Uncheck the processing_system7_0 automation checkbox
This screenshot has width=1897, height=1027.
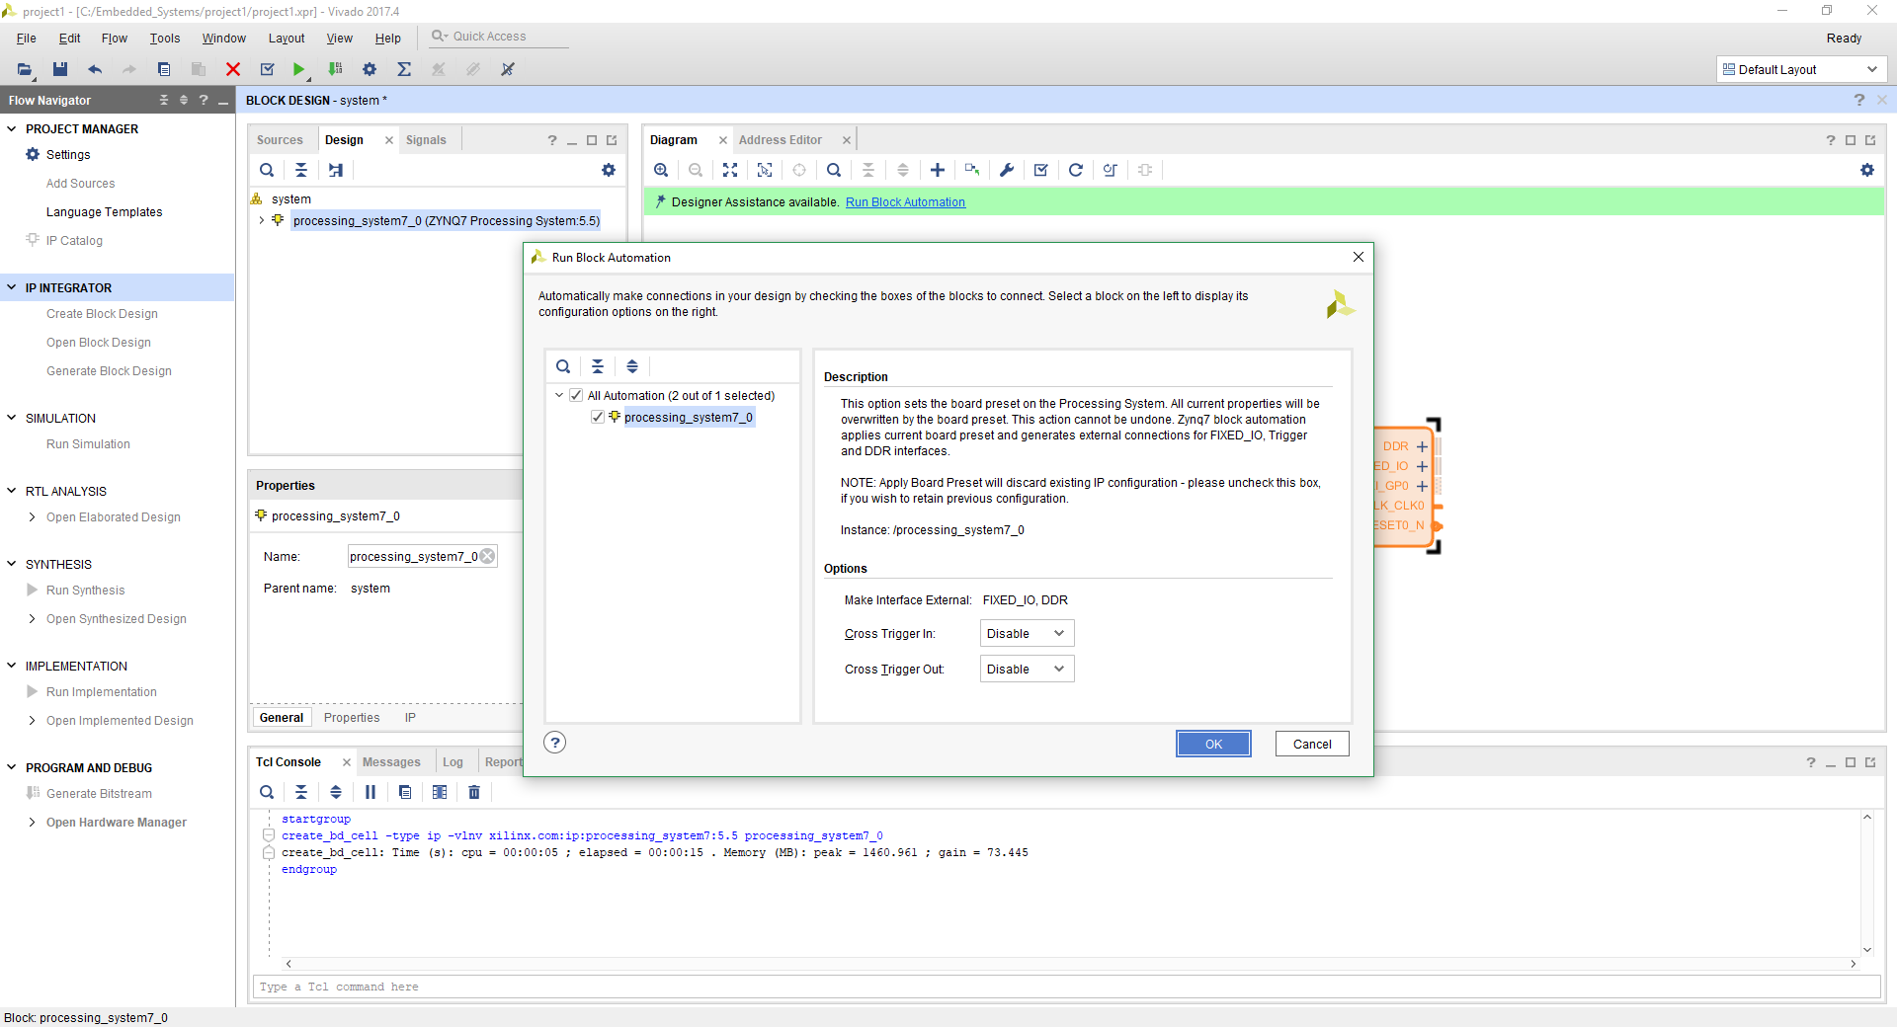tap(598, 417)
